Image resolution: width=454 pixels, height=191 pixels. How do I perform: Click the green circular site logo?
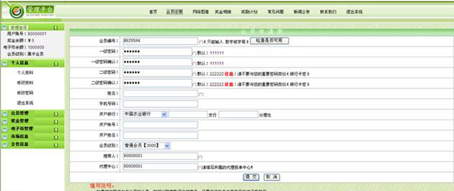[x=16, y=11]
